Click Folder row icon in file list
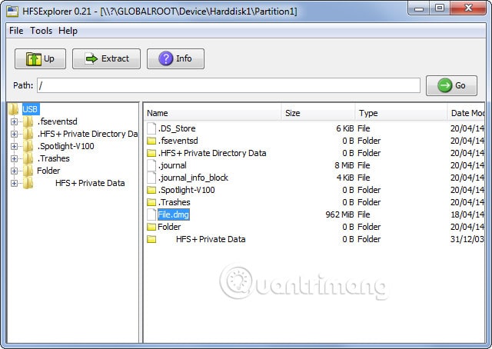This screenshot has height=349, width=492. (151, 227)
